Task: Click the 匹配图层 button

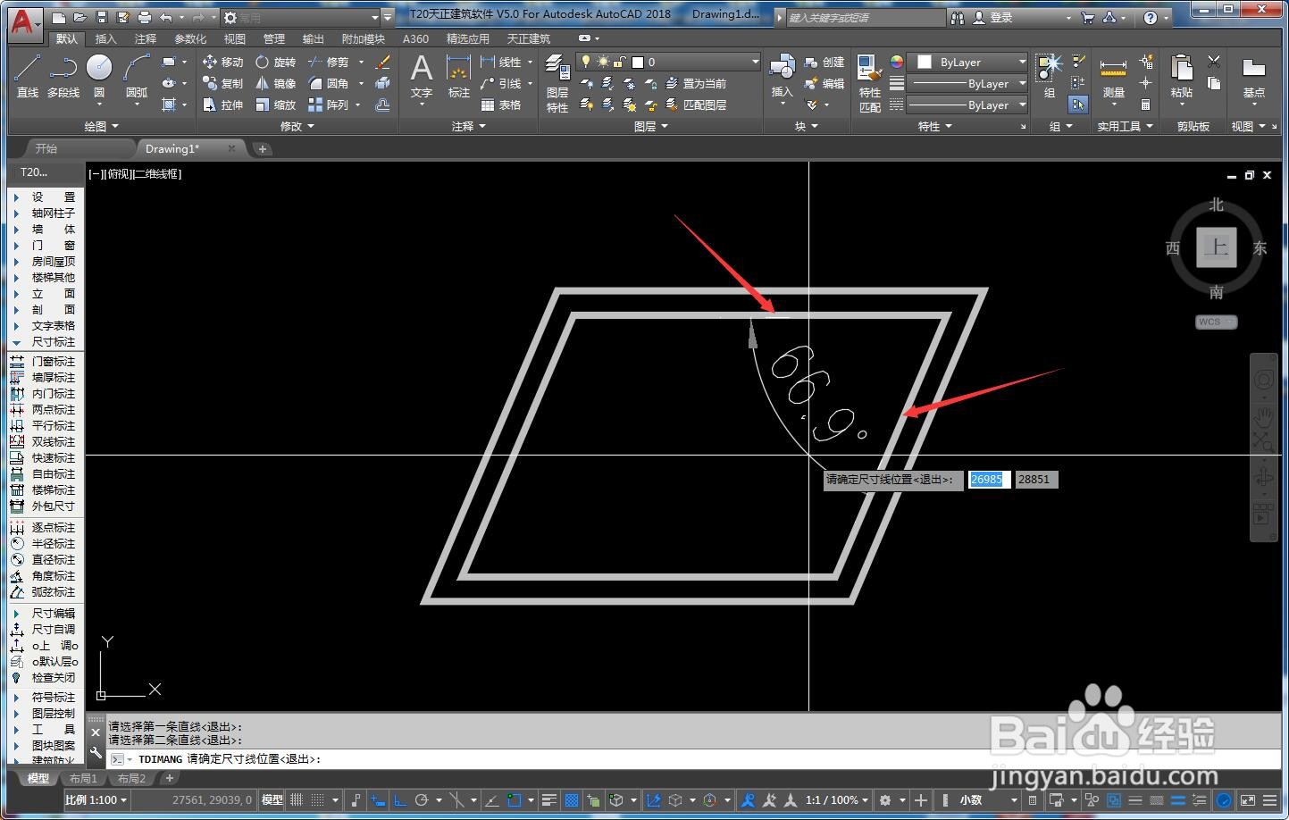Action: [696, 105]
